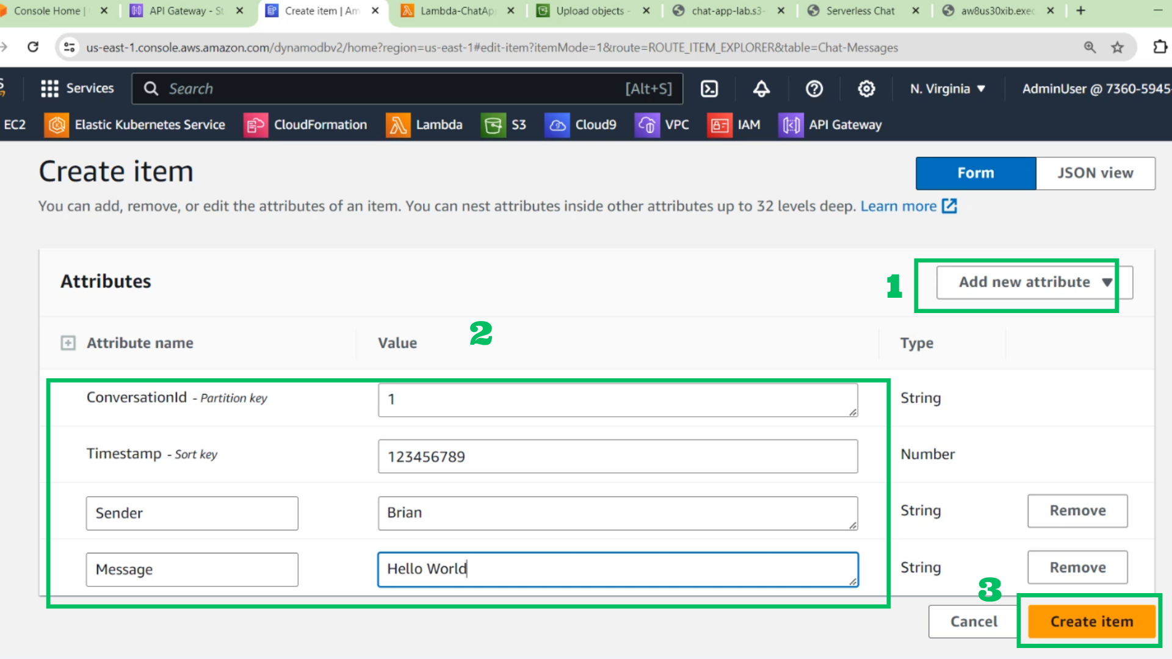Click the orange Create item button

coord(1091,622)
